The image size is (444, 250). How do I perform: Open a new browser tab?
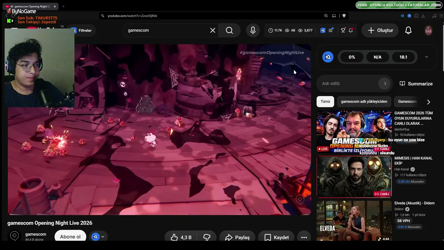63,7
